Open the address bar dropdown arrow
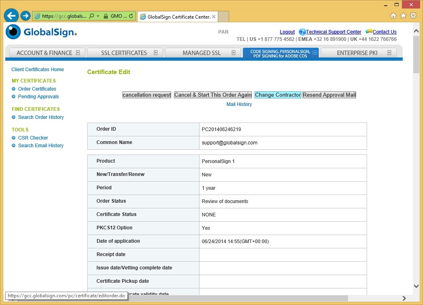The image size is (423, 305). coord(98,16)
